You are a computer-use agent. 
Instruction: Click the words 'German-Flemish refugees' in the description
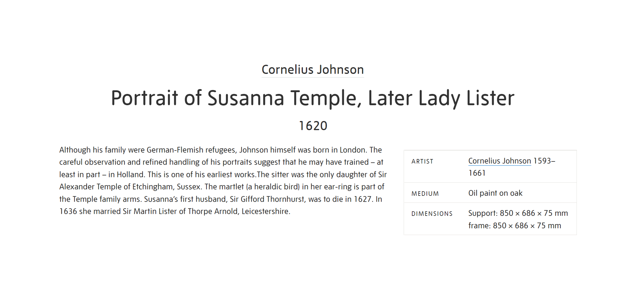click(x=192, y=150)
